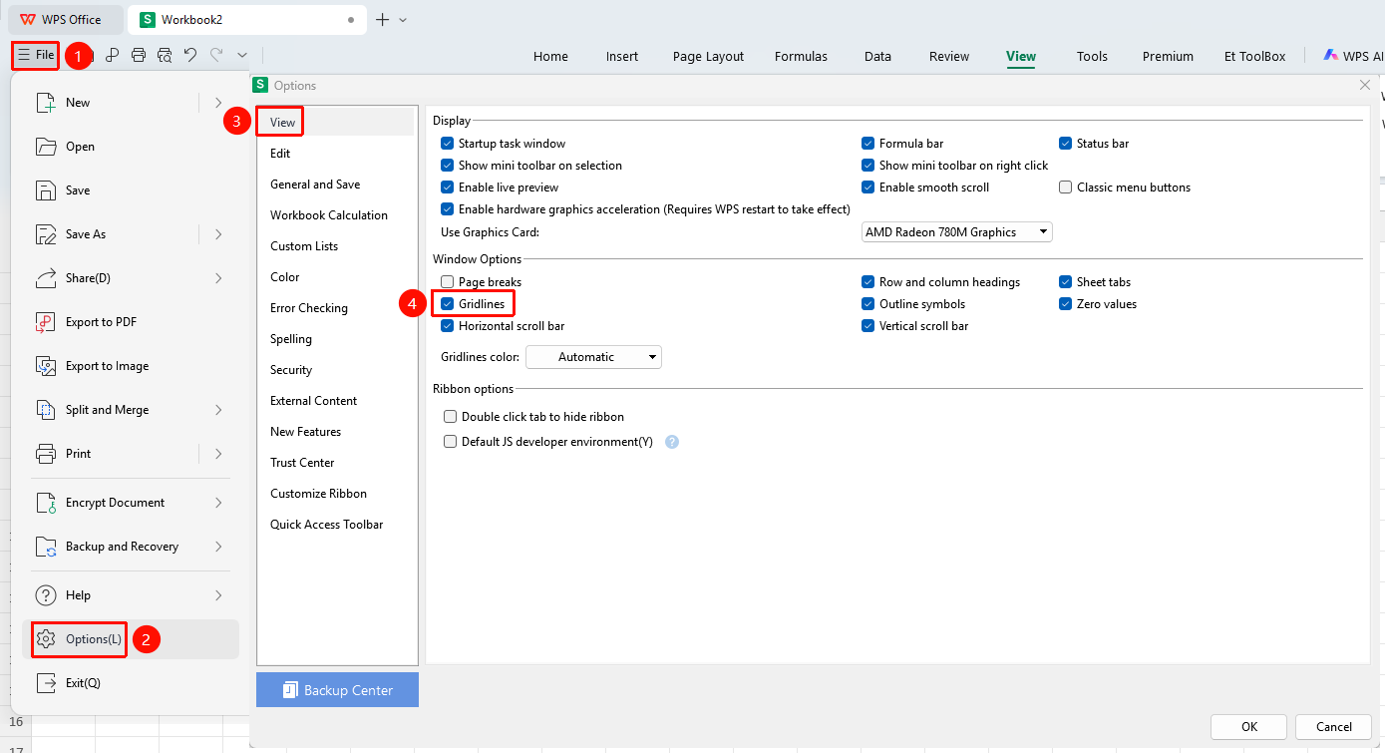Viewport: 1385px width, 753px height.
Task: Expand the Backup and Recovery submenu arrow
Action: [218, 547]
